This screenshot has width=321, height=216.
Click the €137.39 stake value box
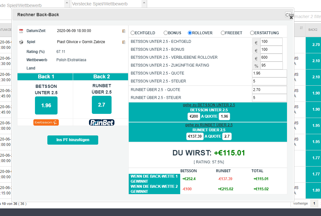pos(195,136)
